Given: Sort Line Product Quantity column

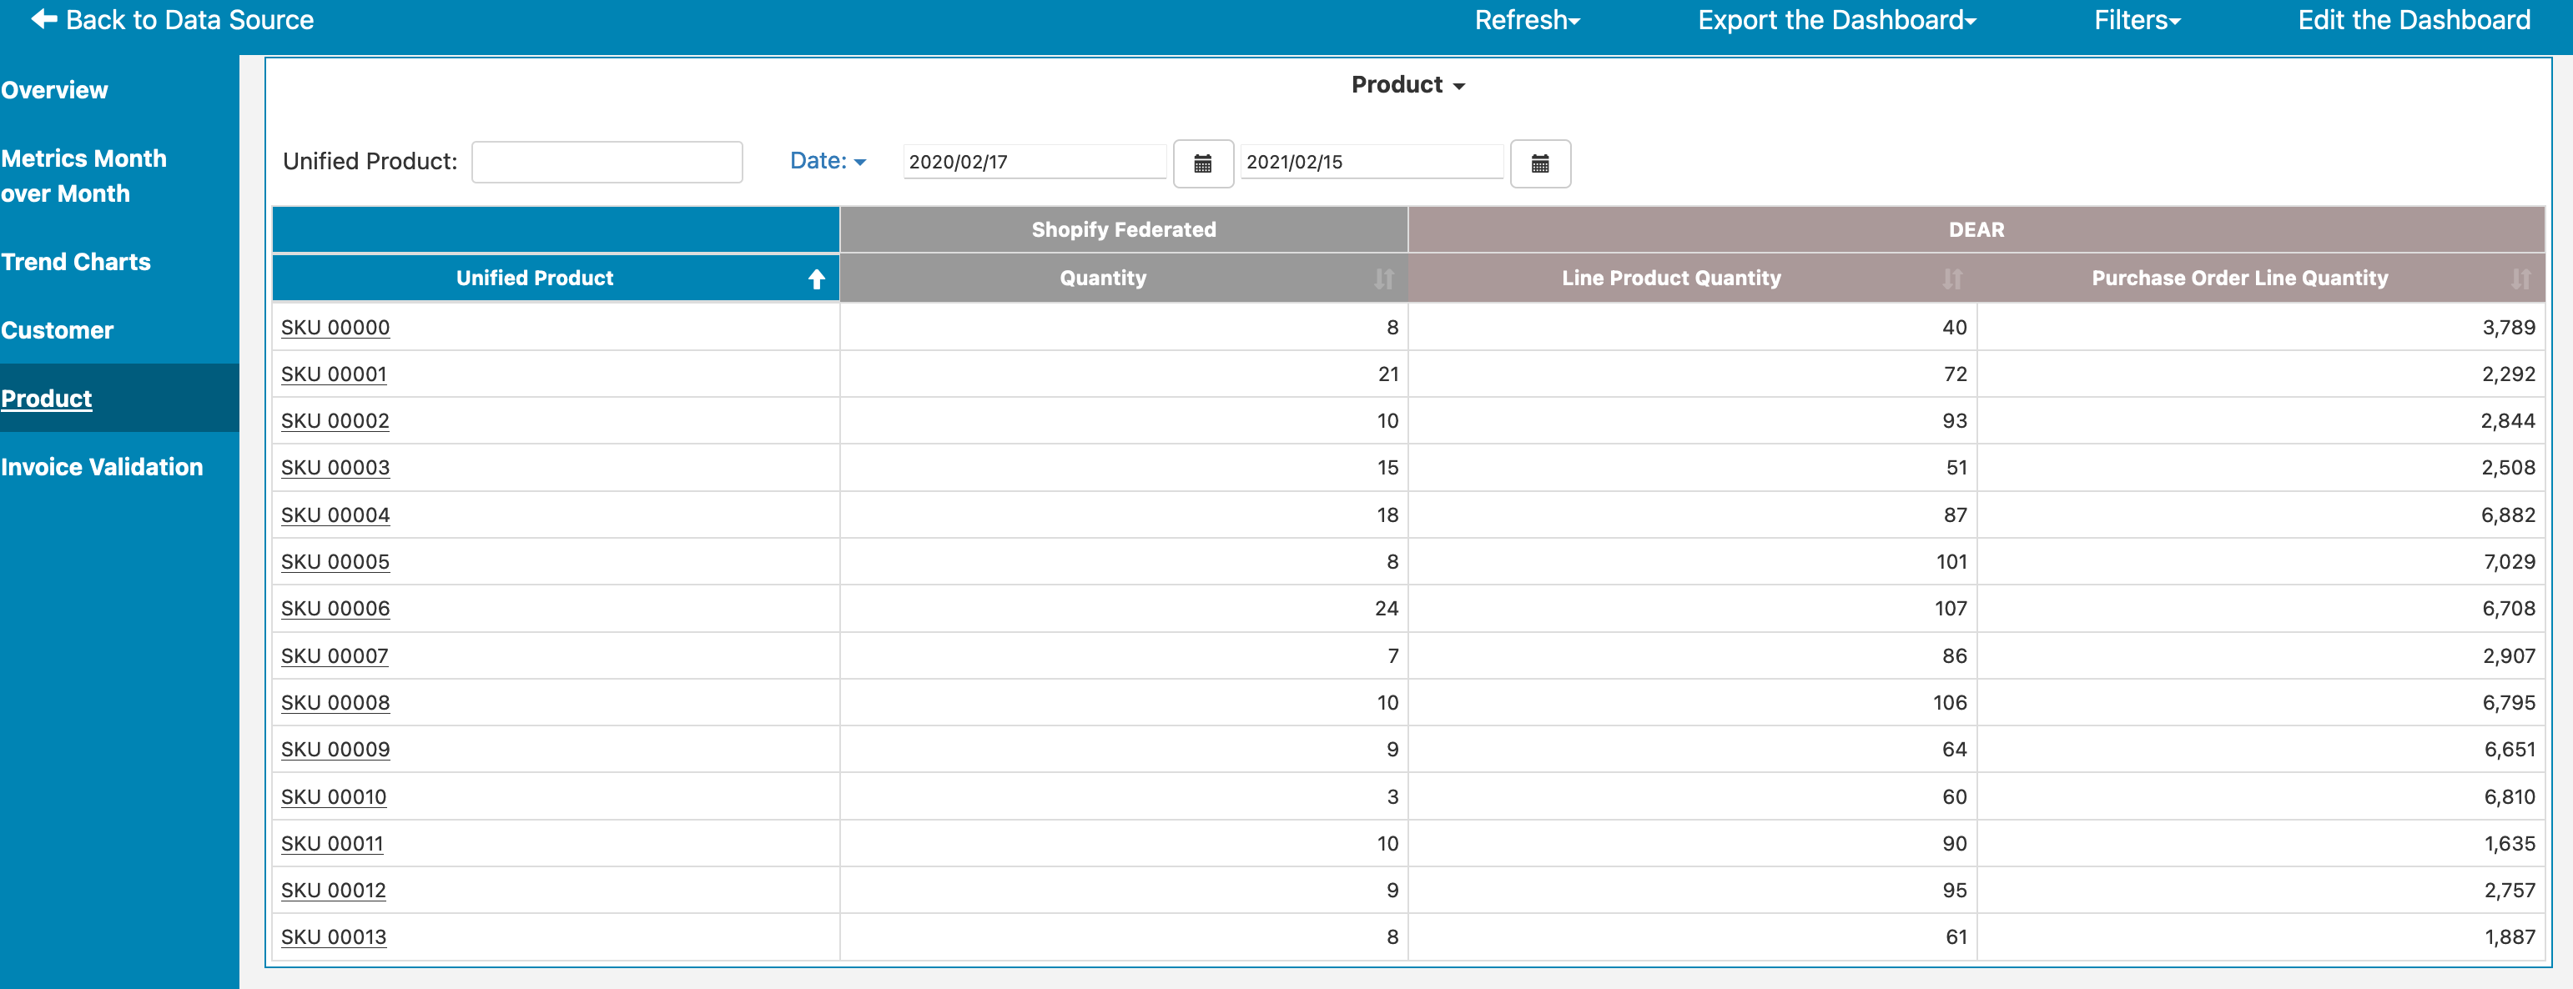Looking at the screenshot, I should click(x=1951, y=279).
